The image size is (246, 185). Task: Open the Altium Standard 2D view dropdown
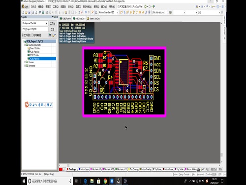118,12
